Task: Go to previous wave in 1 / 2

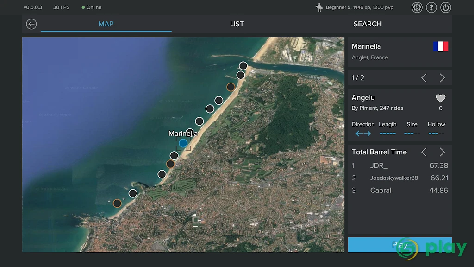Action: [424, 78]
